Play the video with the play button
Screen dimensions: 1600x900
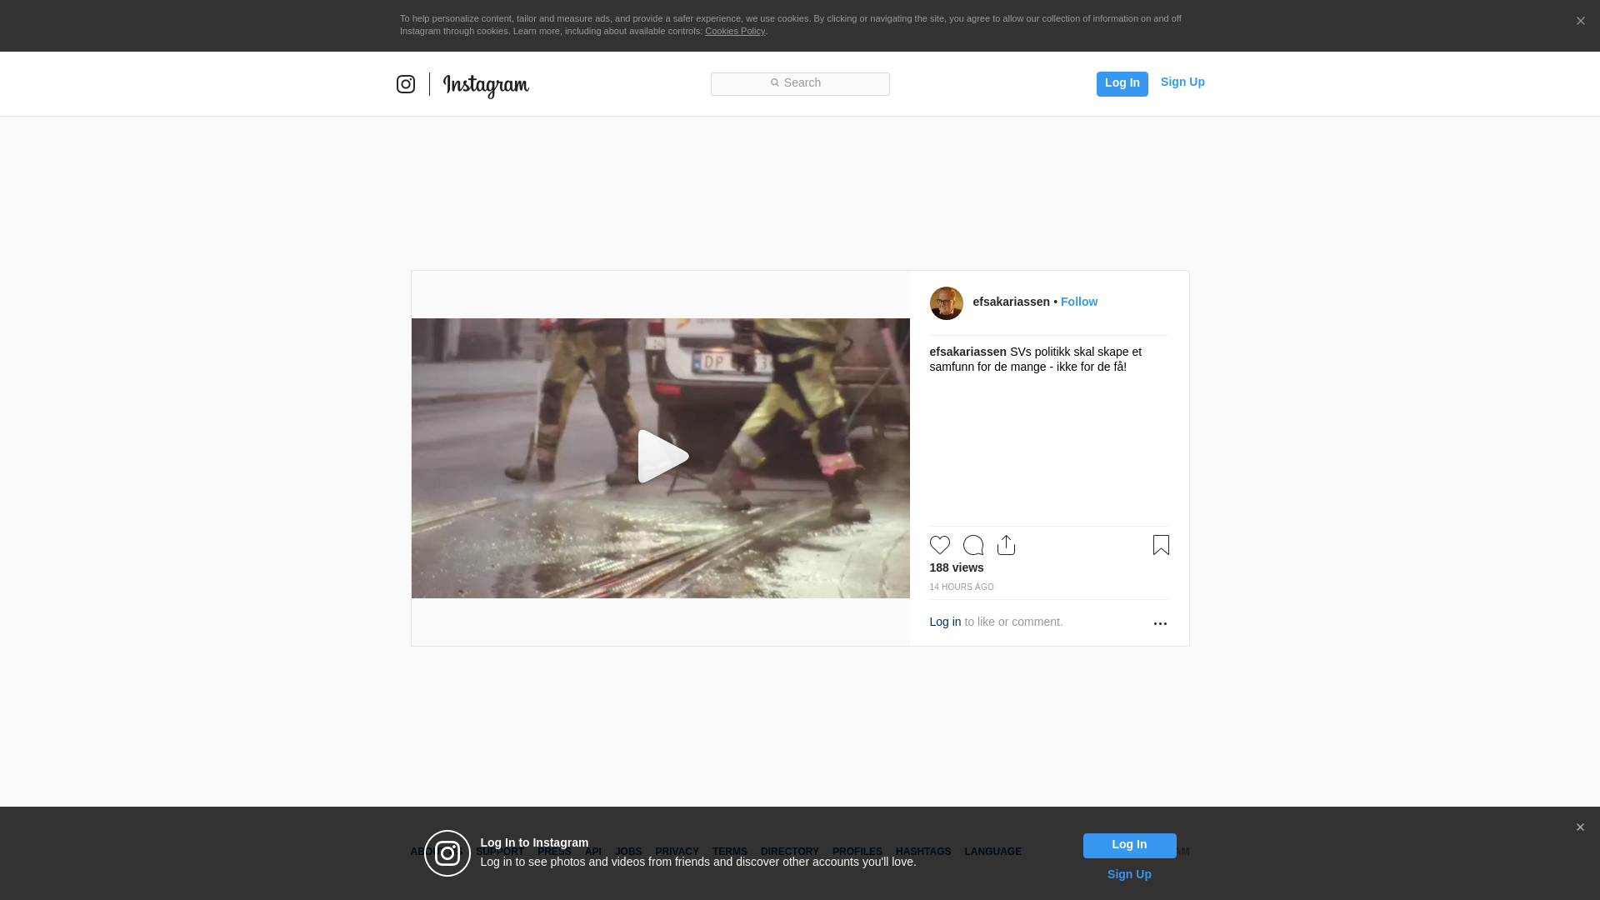(662, 456)
